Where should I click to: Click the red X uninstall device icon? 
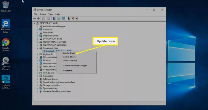coord(73,18)
